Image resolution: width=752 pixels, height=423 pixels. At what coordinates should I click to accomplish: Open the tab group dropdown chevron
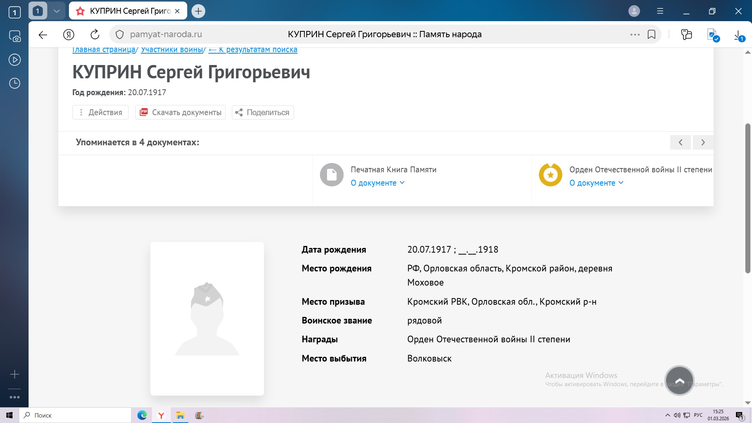(57, 11)
